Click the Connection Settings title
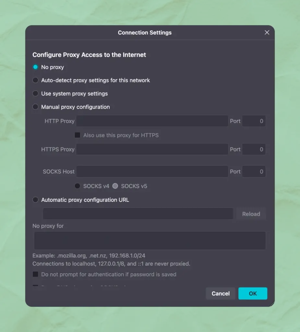The width and height of the screenshot is (300, 332). click(x=145, y=33)
